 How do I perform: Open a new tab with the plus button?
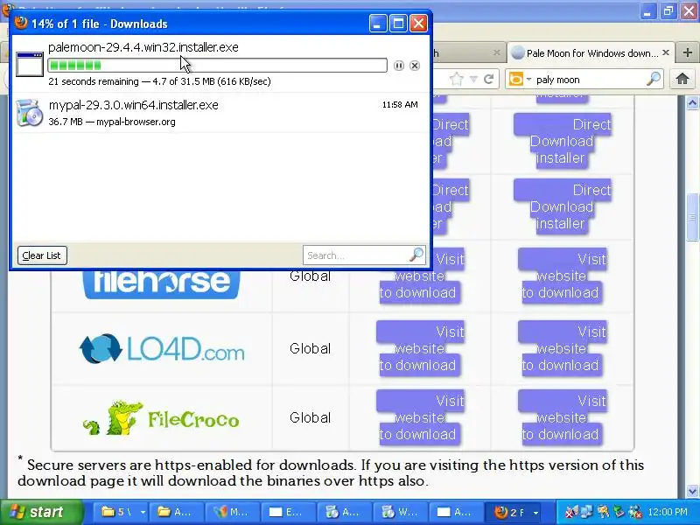tap(688, 52)
